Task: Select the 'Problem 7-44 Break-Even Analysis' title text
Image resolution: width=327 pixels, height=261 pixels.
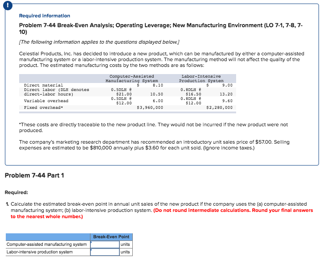Action: (x=161, y=29)
